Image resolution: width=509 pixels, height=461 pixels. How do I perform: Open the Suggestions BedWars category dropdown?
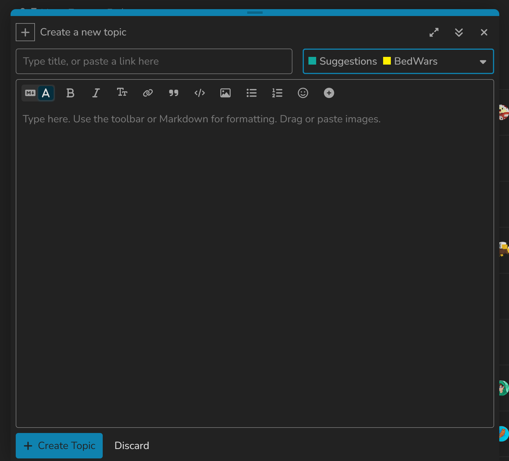click(398, 61)
